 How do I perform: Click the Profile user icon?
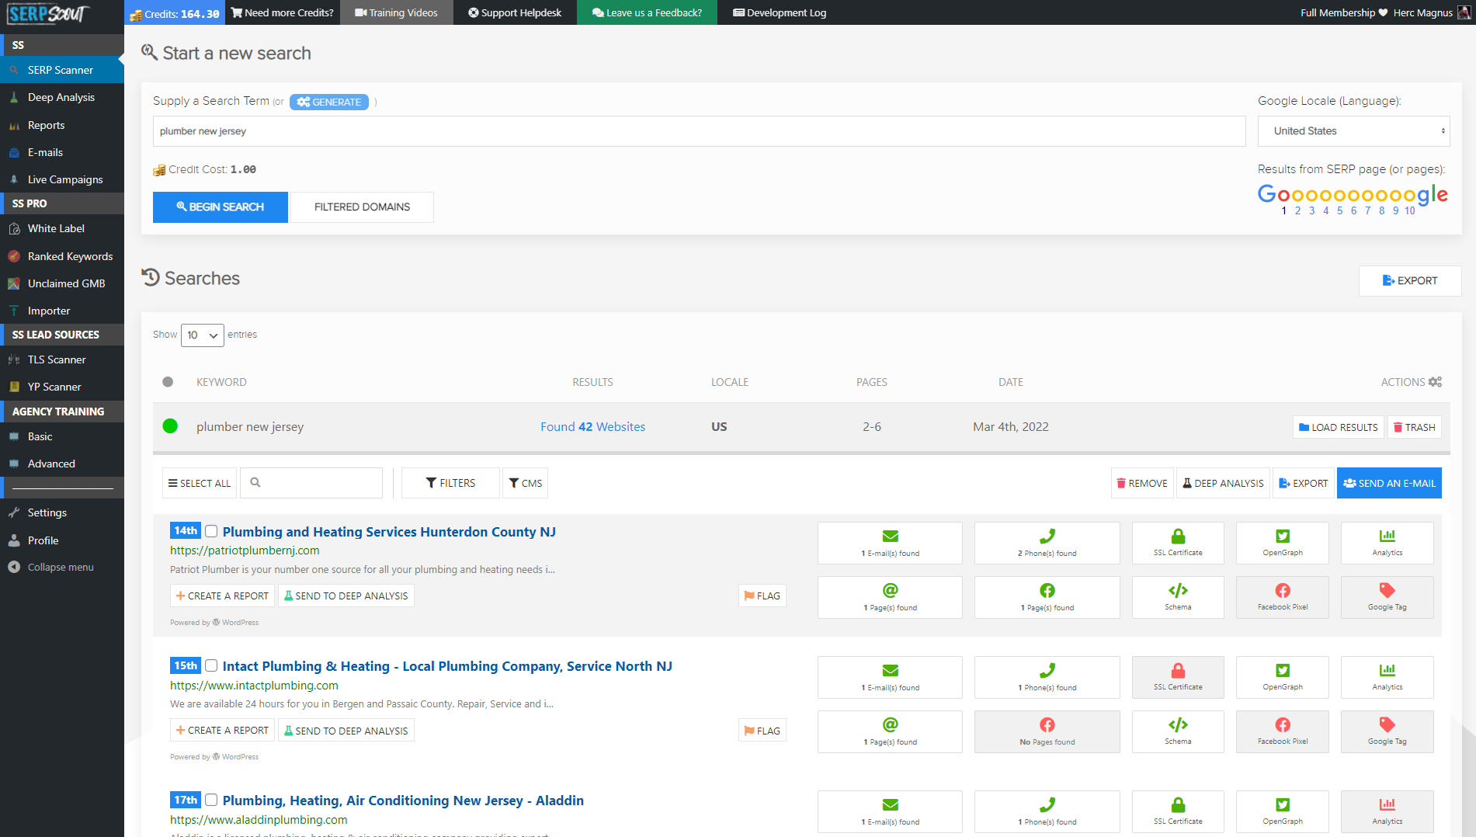coord(14,540)
